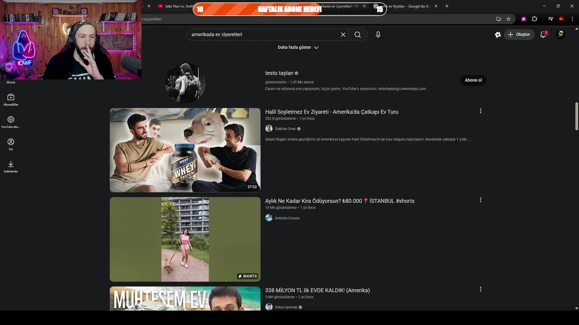The height and width of the screenshot is (325, 579).
Task: Click the purple extension icon in toolbar
Action: coord(524,19)
